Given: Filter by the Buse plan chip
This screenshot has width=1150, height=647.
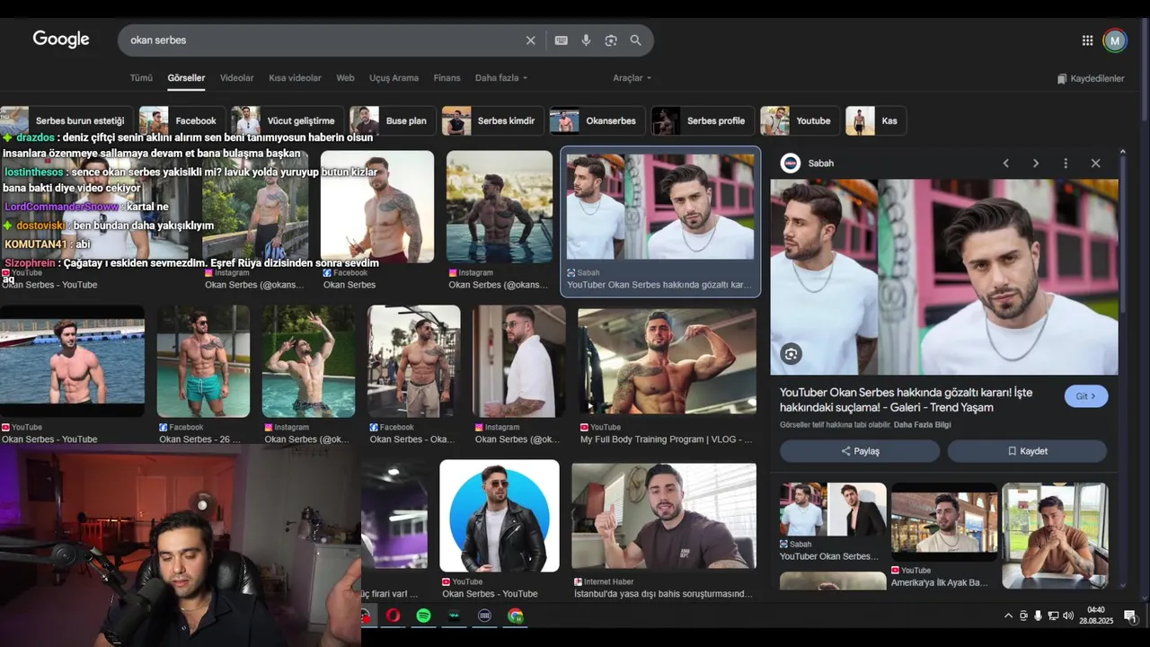Looking at the screenshot, I should click(x=393, y=120).
